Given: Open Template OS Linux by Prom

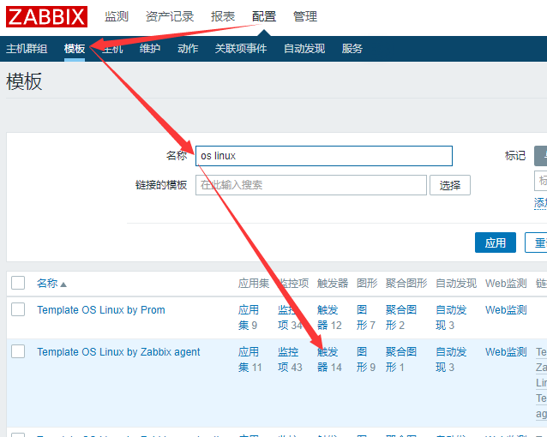Looking at the screenshot, I should tap(101, 309).
